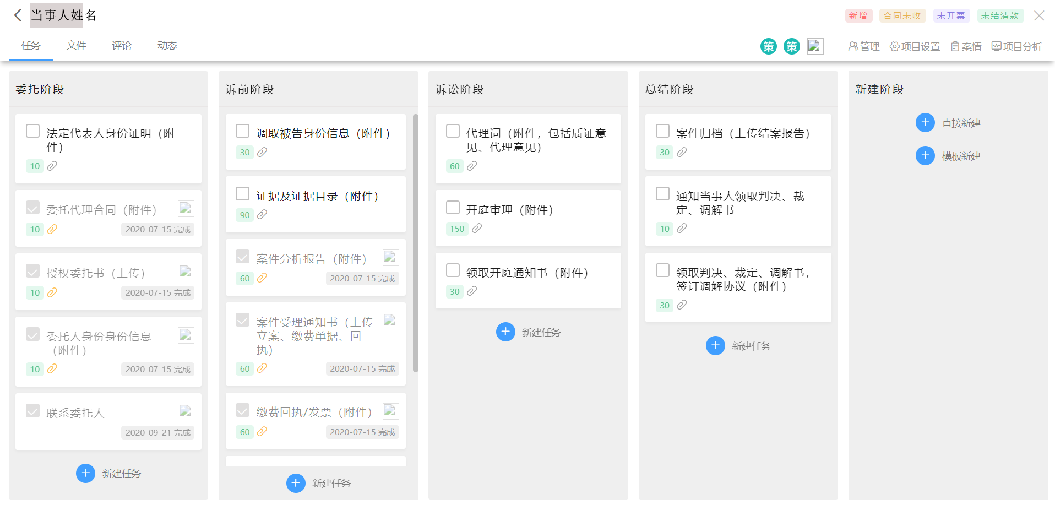Click attachment icon on 代理词 card

(472, 166)
